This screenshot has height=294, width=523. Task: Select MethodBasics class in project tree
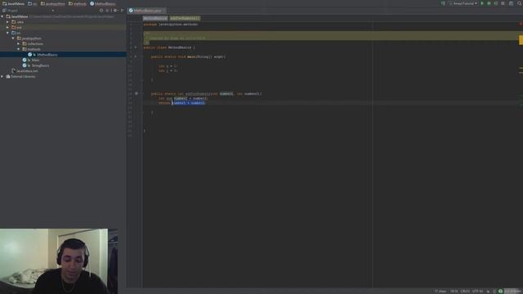point(47,55)
